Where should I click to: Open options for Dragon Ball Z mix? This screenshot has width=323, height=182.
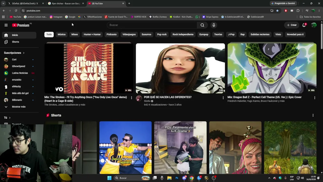coord(315,98)
